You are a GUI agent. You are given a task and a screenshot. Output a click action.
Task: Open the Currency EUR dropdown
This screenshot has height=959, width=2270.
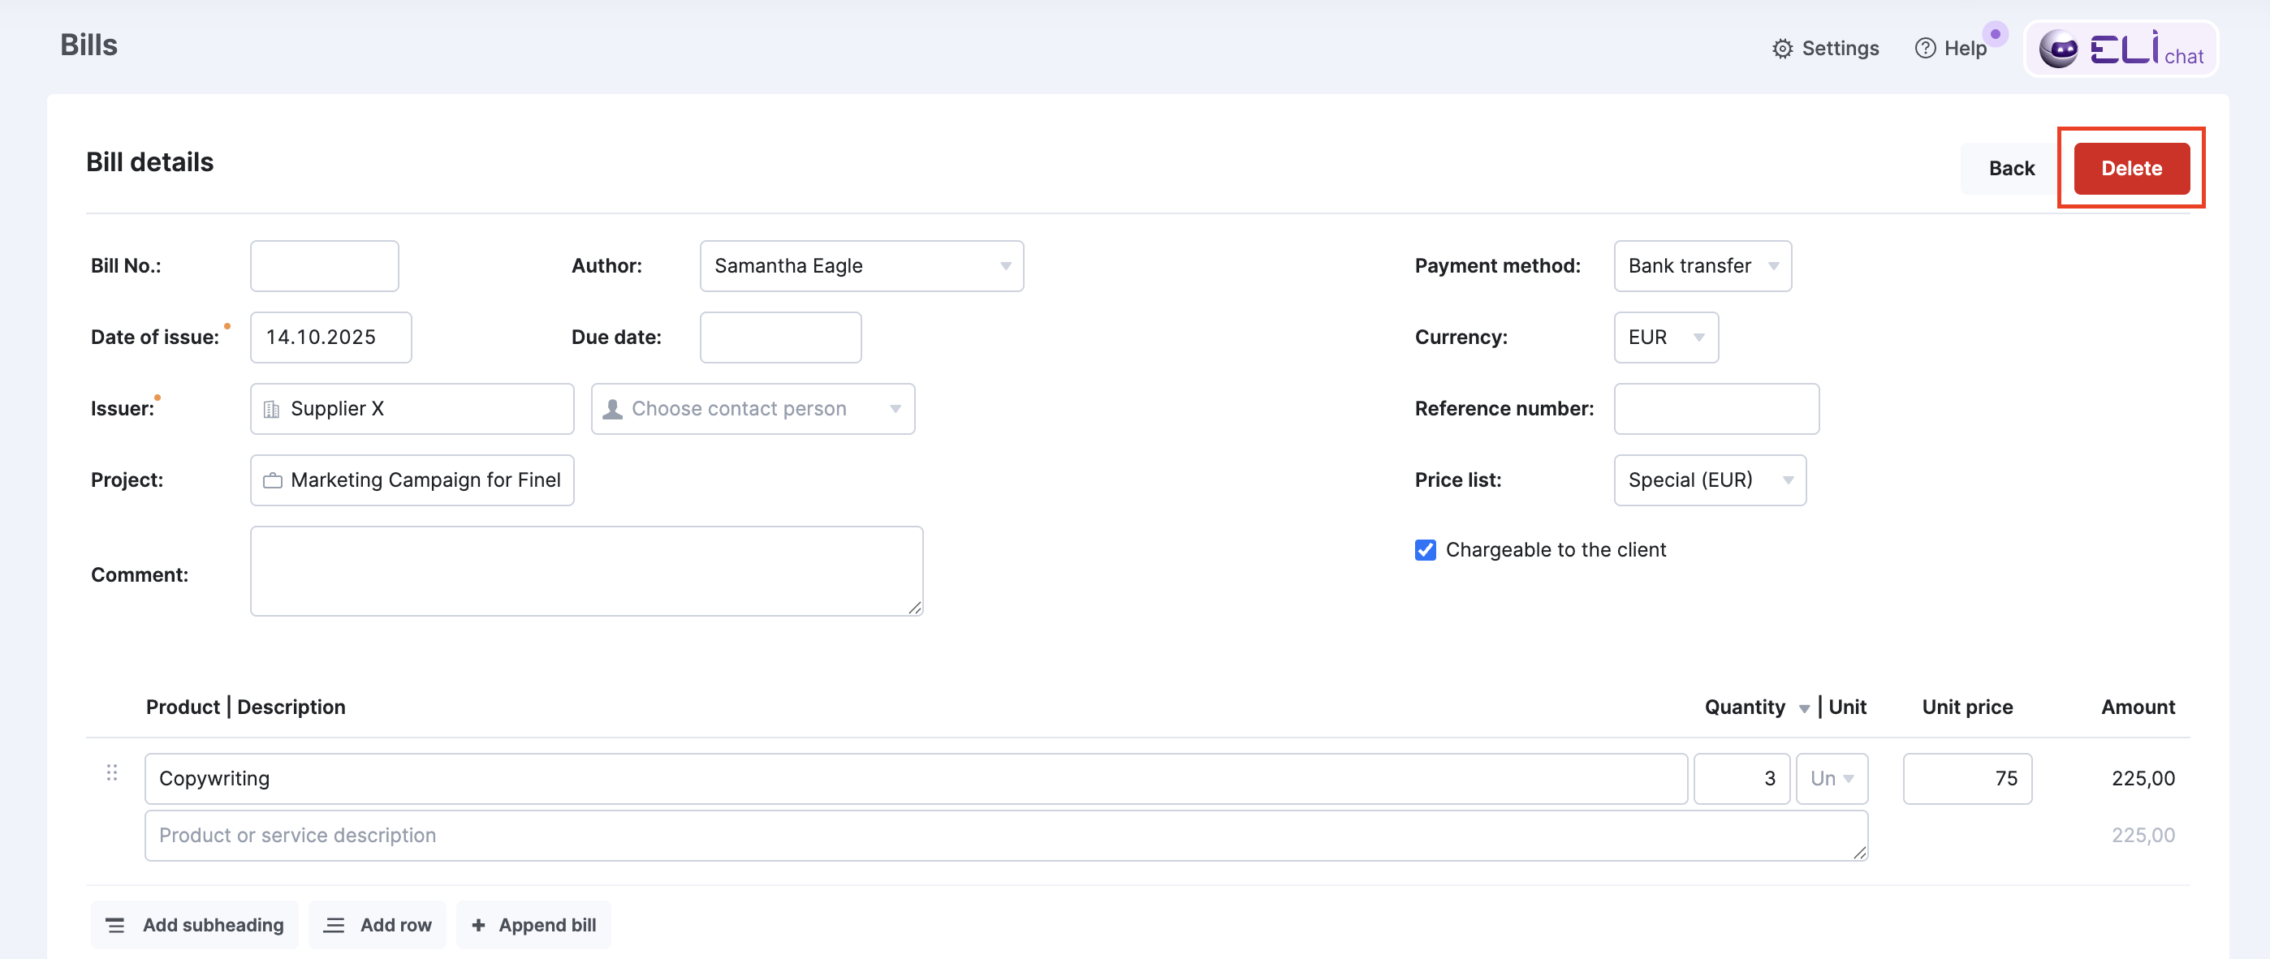pos(1665,338)
